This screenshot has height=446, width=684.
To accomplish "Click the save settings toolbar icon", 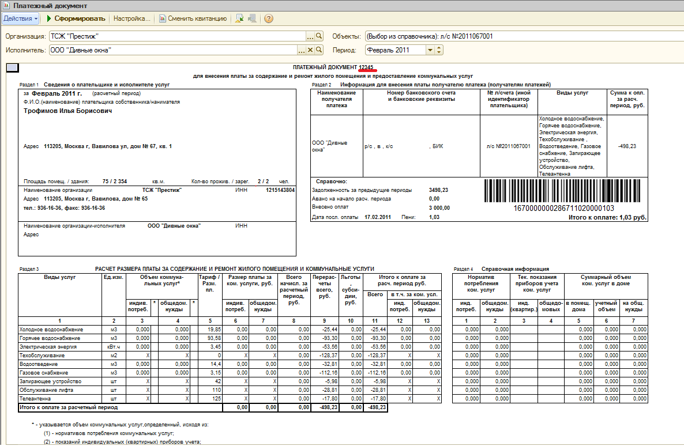I will tap(239, 18).
